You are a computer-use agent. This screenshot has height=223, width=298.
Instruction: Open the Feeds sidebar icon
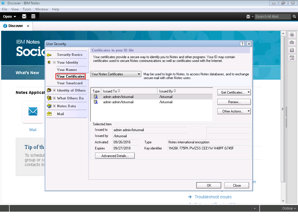(x=292, y=50)
